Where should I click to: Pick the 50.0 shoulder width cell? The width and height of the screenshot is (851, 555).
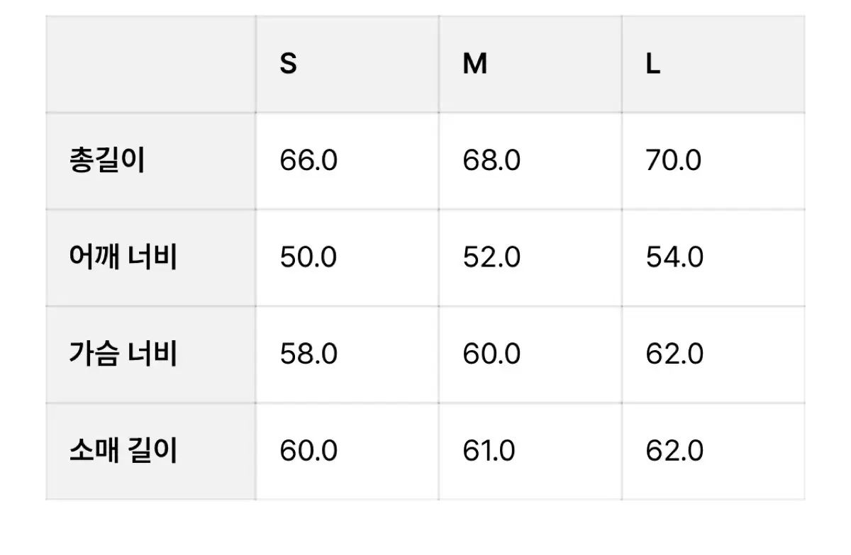308,257
